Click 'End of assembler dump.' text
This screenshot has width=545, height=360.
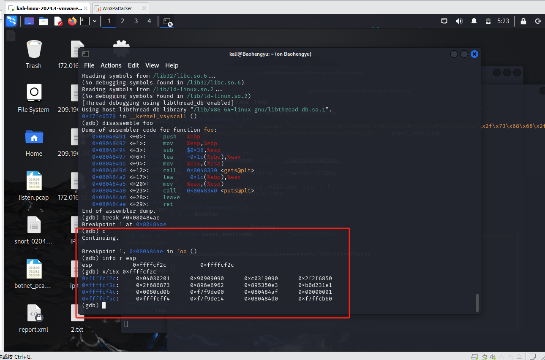pos(119,211)
